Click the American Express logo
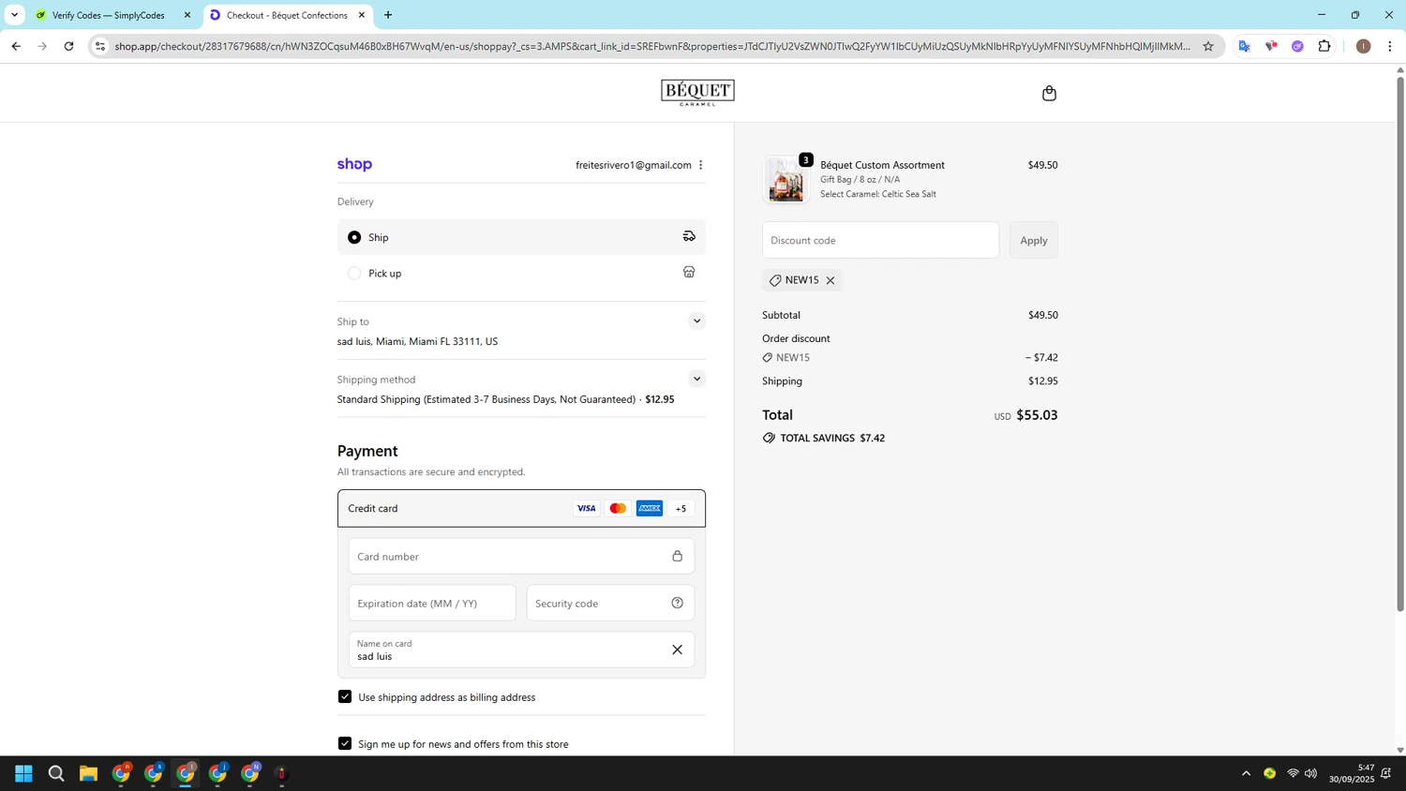This screenshot has width=1406, height=791. click(650, 508)
